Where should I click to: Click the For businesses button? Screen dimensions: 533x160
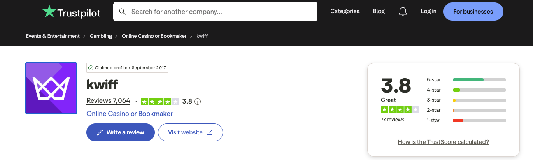coord(473,12)
